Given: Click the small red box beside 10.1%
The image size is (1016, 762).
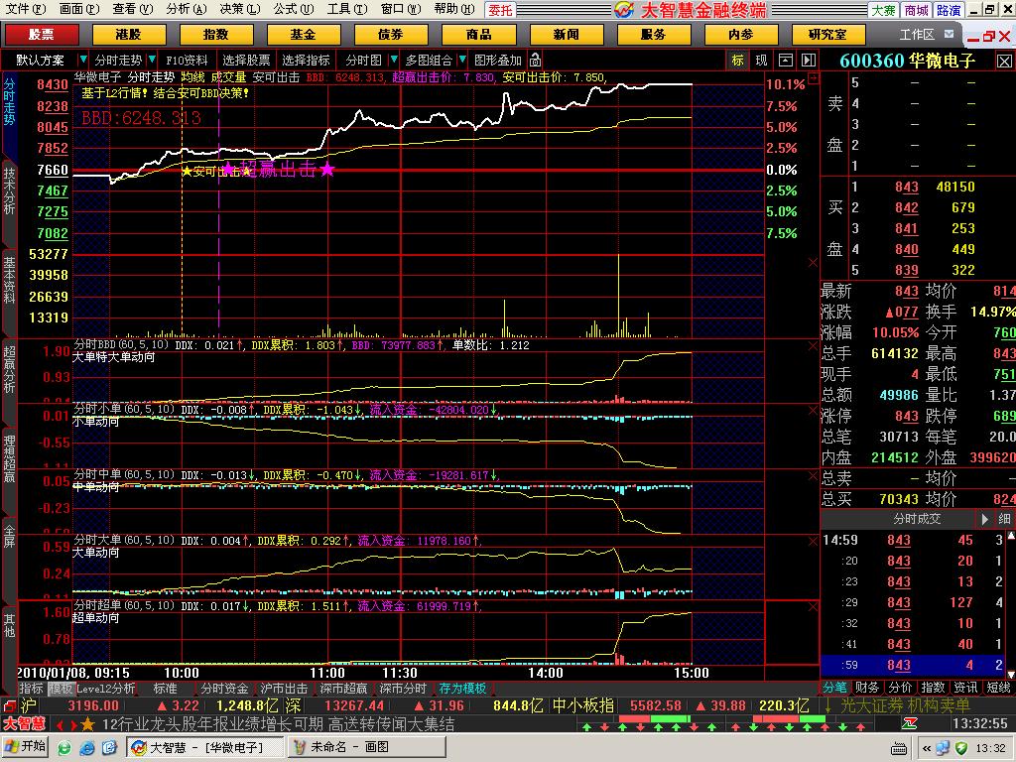Looking at the screenshot, I should [814, 77].
